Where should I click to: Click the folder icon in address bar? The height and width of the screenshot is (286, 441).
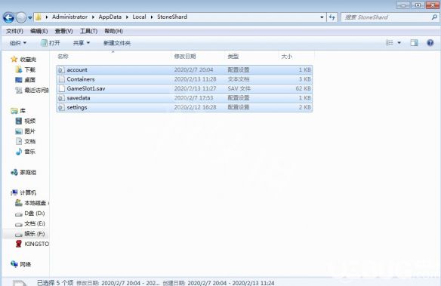[x=39, y=17]
